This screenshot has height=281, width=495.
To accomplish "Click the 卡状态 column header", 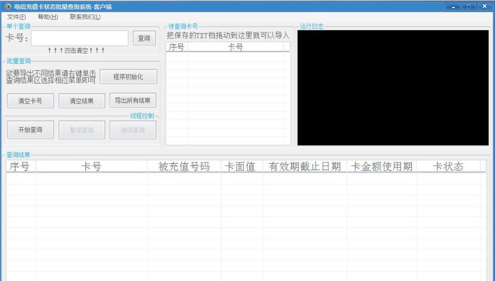I will coord(449,167).
